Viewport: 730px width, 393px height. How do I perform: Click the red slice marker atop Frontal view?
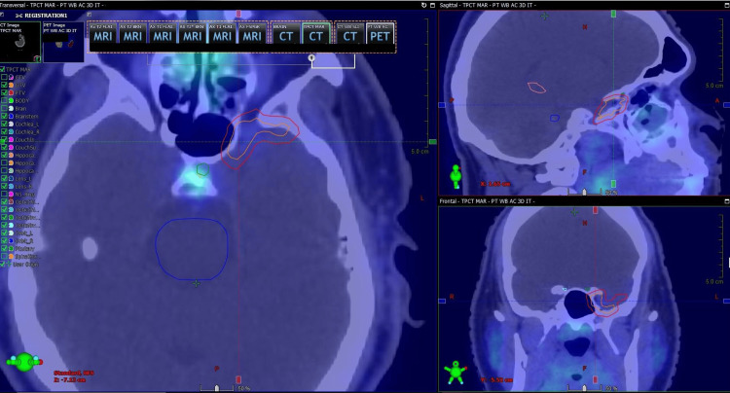click(x=595, y=210)
